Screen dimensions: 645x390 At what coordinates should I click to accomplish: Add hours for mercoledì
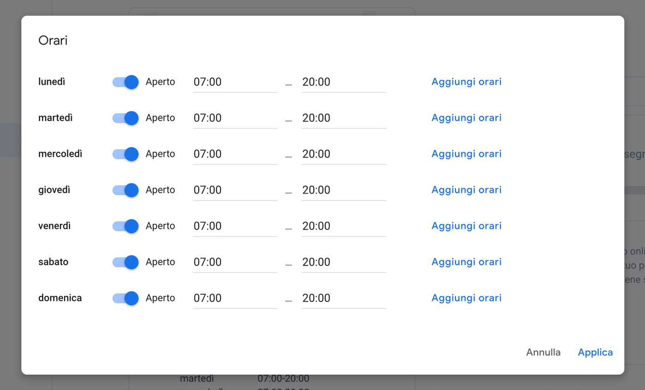[x=466, y=154]
